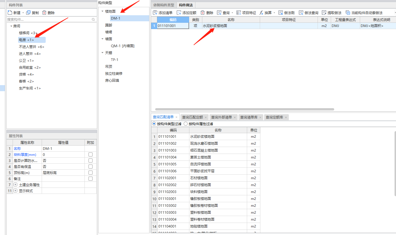Open the 查询 query tool
This screenshot has width=396, height=235.
pyautogui.click(x=223, y=13)
